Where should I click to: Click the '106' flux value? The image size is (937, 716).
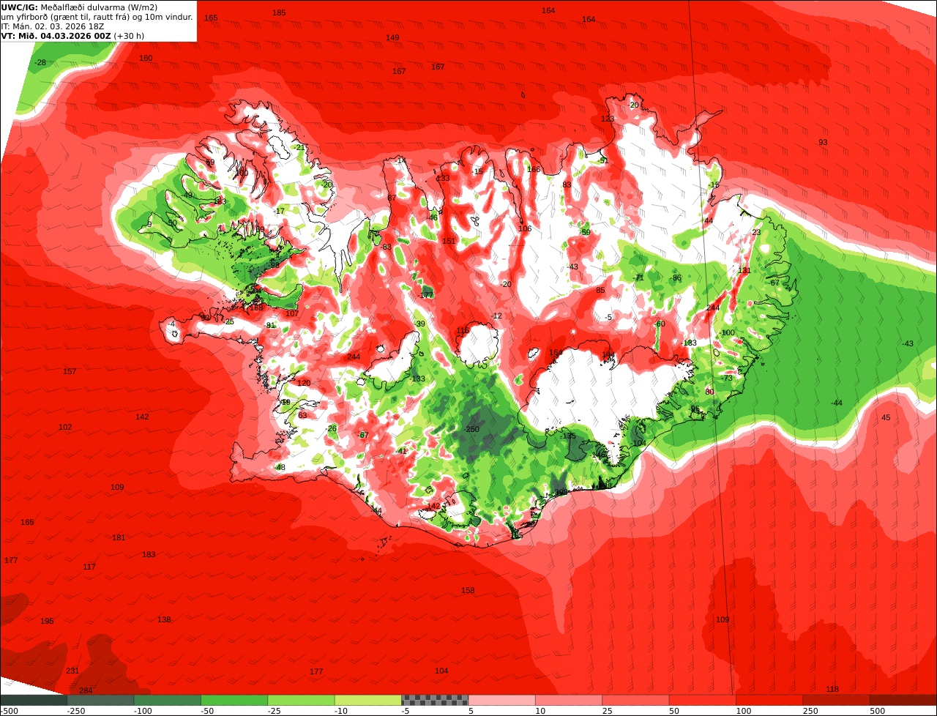525,228
